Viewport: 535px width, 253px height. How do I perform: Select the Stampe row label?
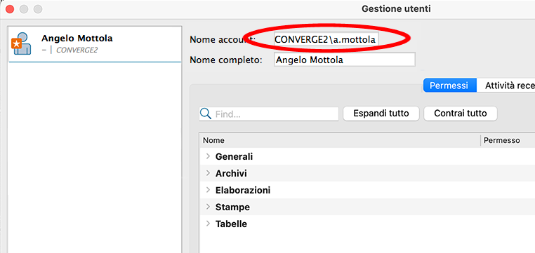coord(232,207)
